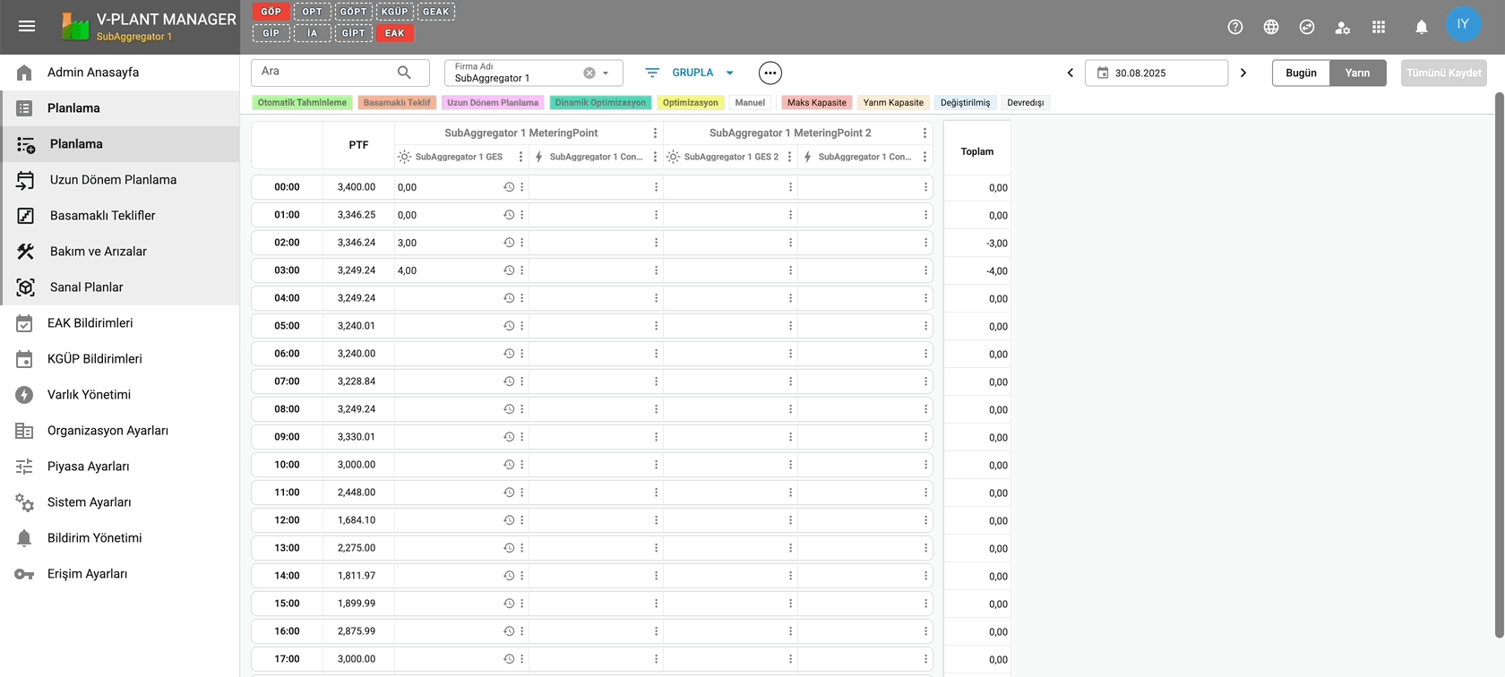Viewport: 1505px width, 677px height.
Task: Select the Yarın button
Action: pyautogui.click(x=1357, y=73)
